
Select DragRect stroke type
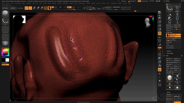(177, 11)
